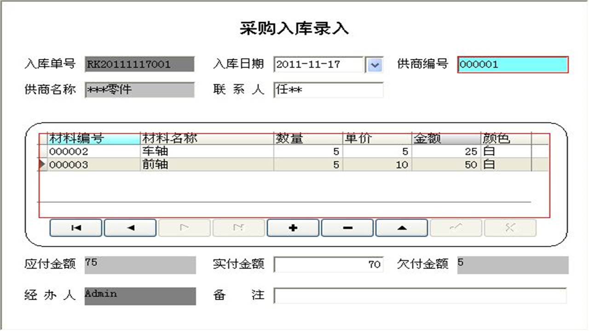
Task: Click the 备注 remarks field
Action: pos(420,296)
